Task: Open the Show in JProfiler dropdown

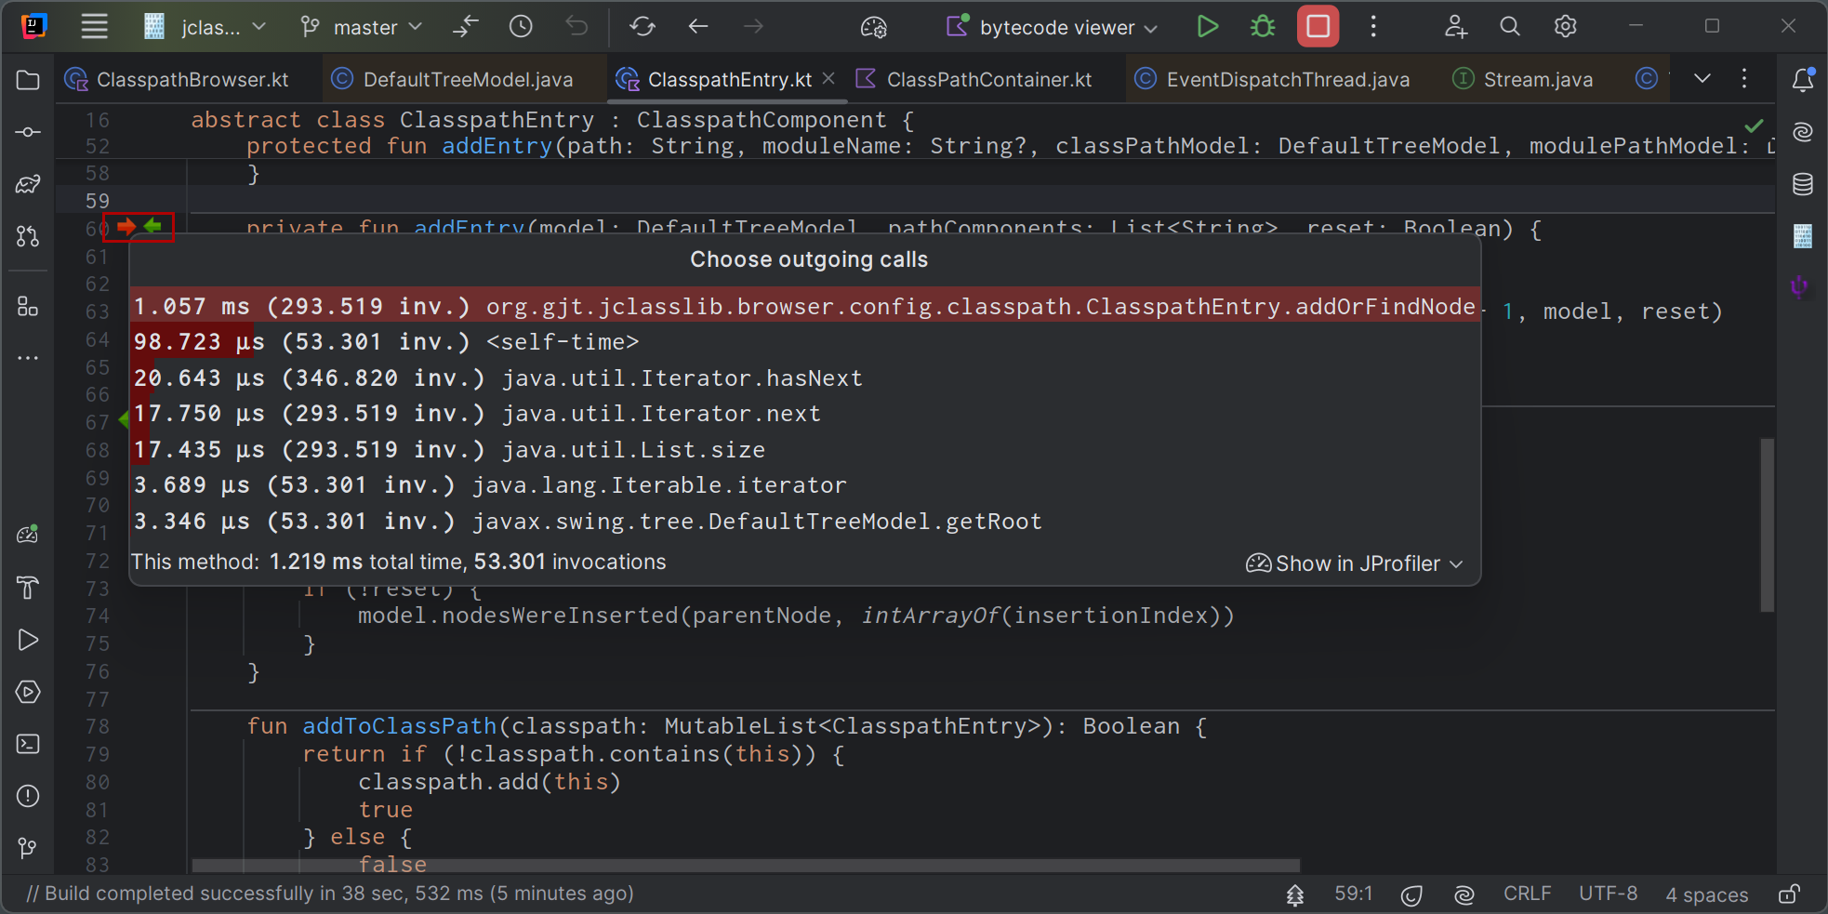Action: (x=1355, y=563)
